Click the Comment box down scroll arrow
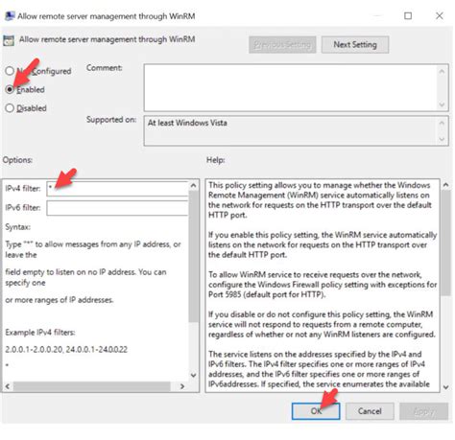This screenshot has width=455, height=440. click(443, 104)
